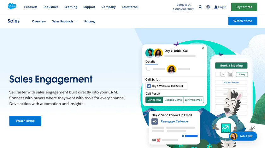This screenshot has width=265, height=148.
Task: Click the header Watch demo button
Action: pos(243,21)
